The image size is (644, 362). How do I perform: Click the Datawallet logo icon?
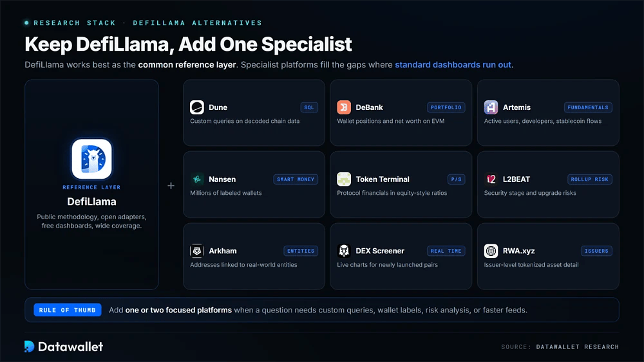click(x=29, y=347)
